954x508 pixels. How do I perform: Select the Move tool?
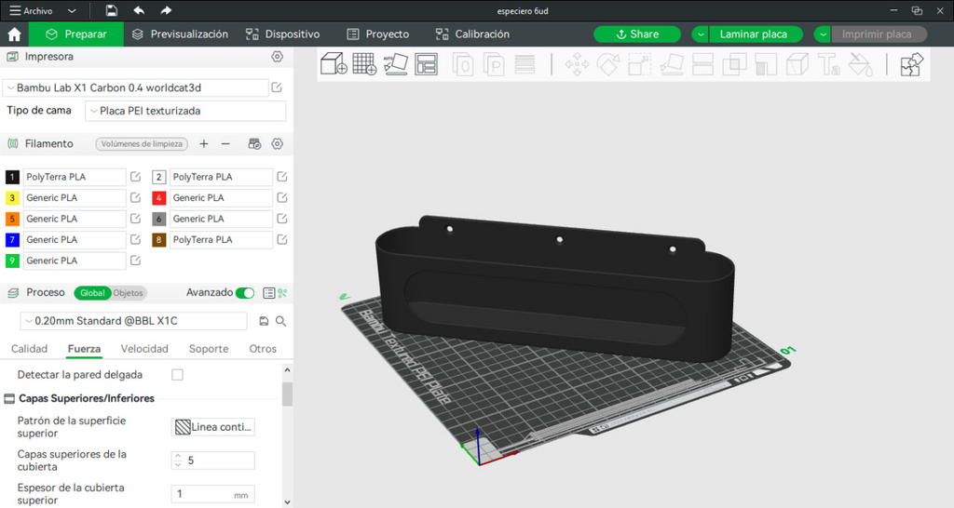tap(576, 64)
